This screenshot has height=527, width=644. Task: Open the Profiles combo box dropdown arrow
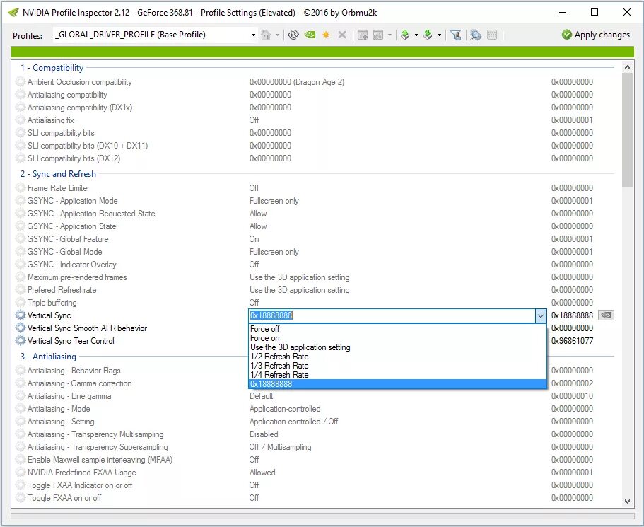(x=253, y=35)
